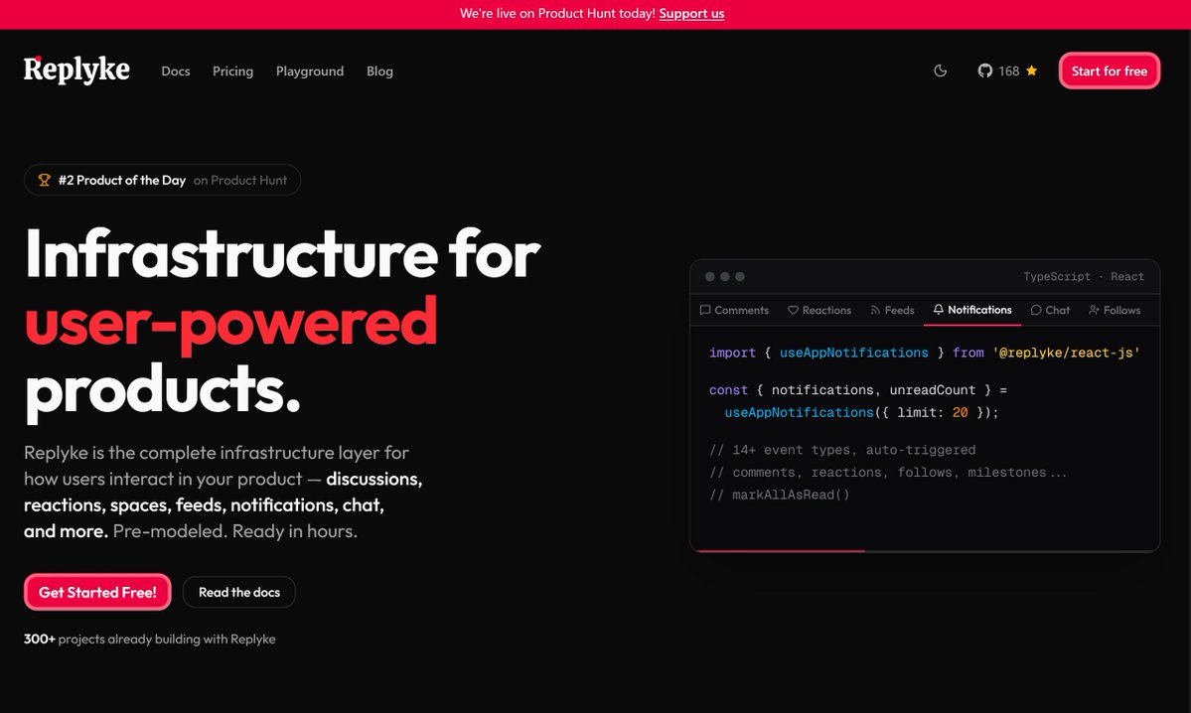Open the Docs page

[176, 71]
